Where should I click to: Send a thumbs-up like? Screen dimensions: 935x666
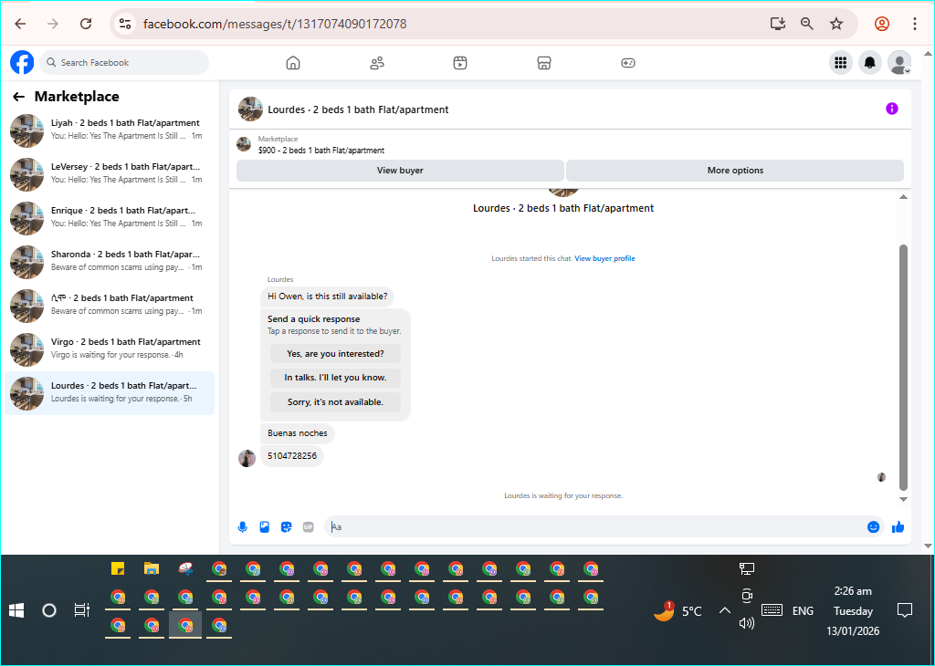point(898,527)
